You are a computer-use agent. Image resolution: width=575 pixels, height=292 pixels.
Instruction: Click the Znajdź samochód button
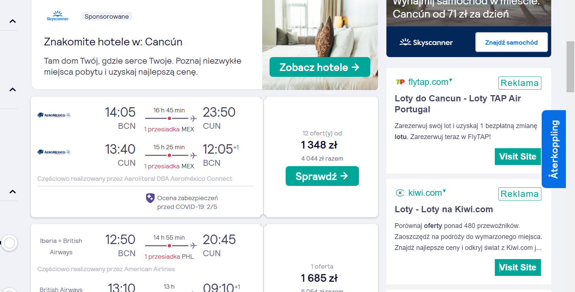pyautogui.click(x=512, y=42)
